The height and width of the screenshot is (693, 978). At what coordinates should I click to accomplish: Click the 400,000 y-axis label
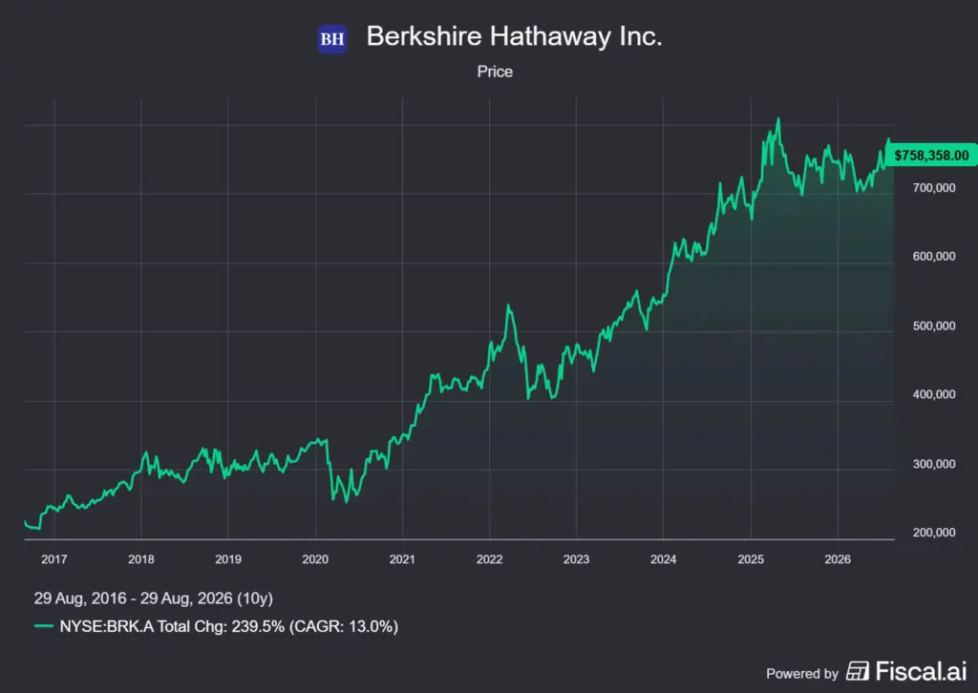click(x=934, y=394)
